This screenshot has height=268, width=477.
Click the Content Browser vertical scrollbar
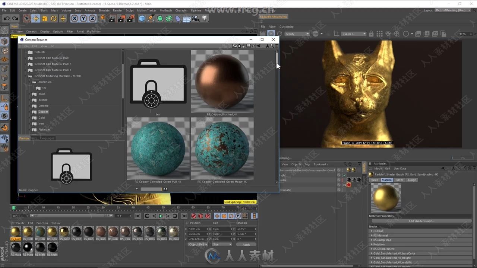click(x=277, y=60)
